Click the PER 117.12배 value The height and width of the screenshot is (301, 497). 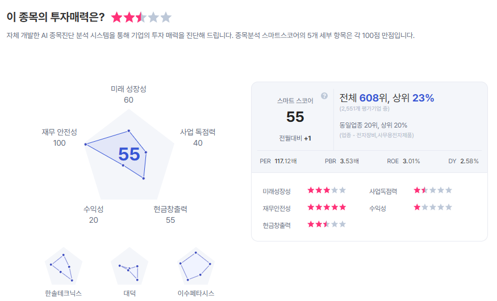click(286, 161)
